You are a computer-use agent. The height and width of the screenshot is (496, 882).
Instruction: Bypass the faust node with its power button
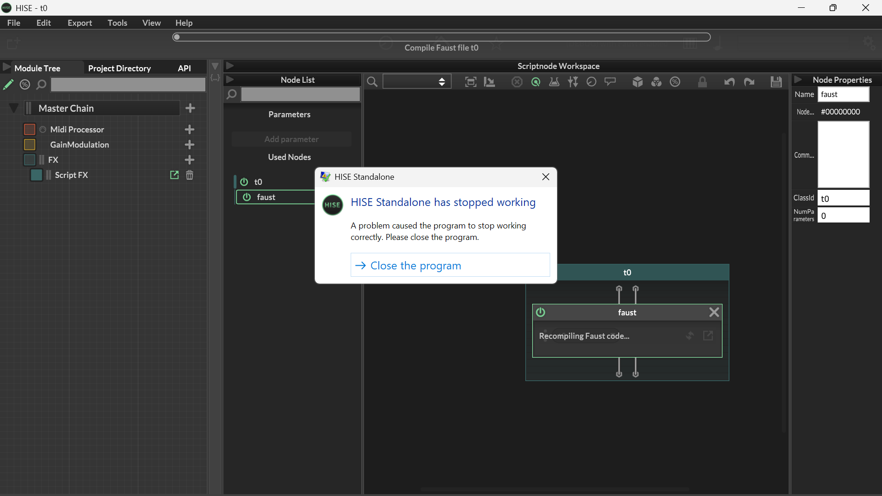pyautogui.click(x=541, y=313)
